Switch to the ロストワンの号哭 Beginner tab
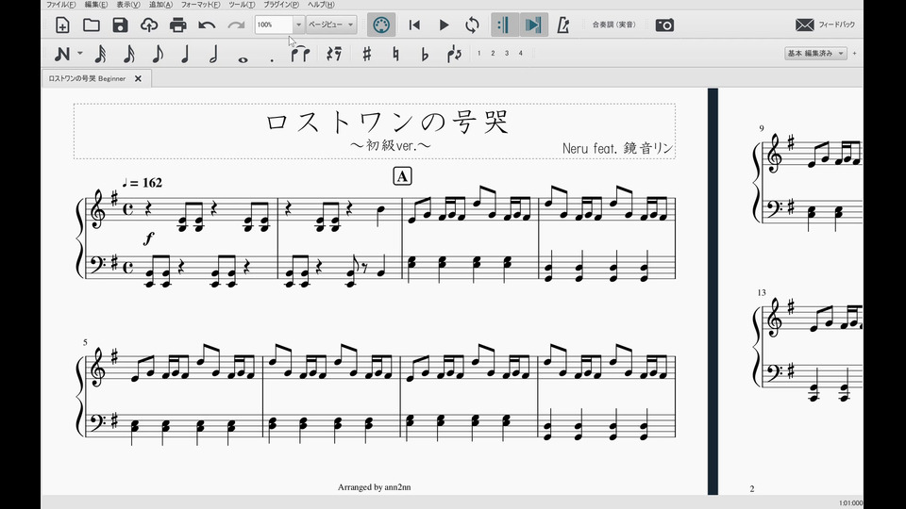906x509 pixels. [87, 79]
